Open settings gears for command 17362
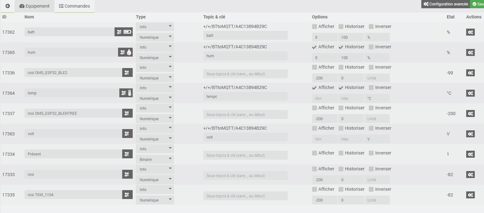The width and height of the screenshot is (484, 213). coord(470,32)
